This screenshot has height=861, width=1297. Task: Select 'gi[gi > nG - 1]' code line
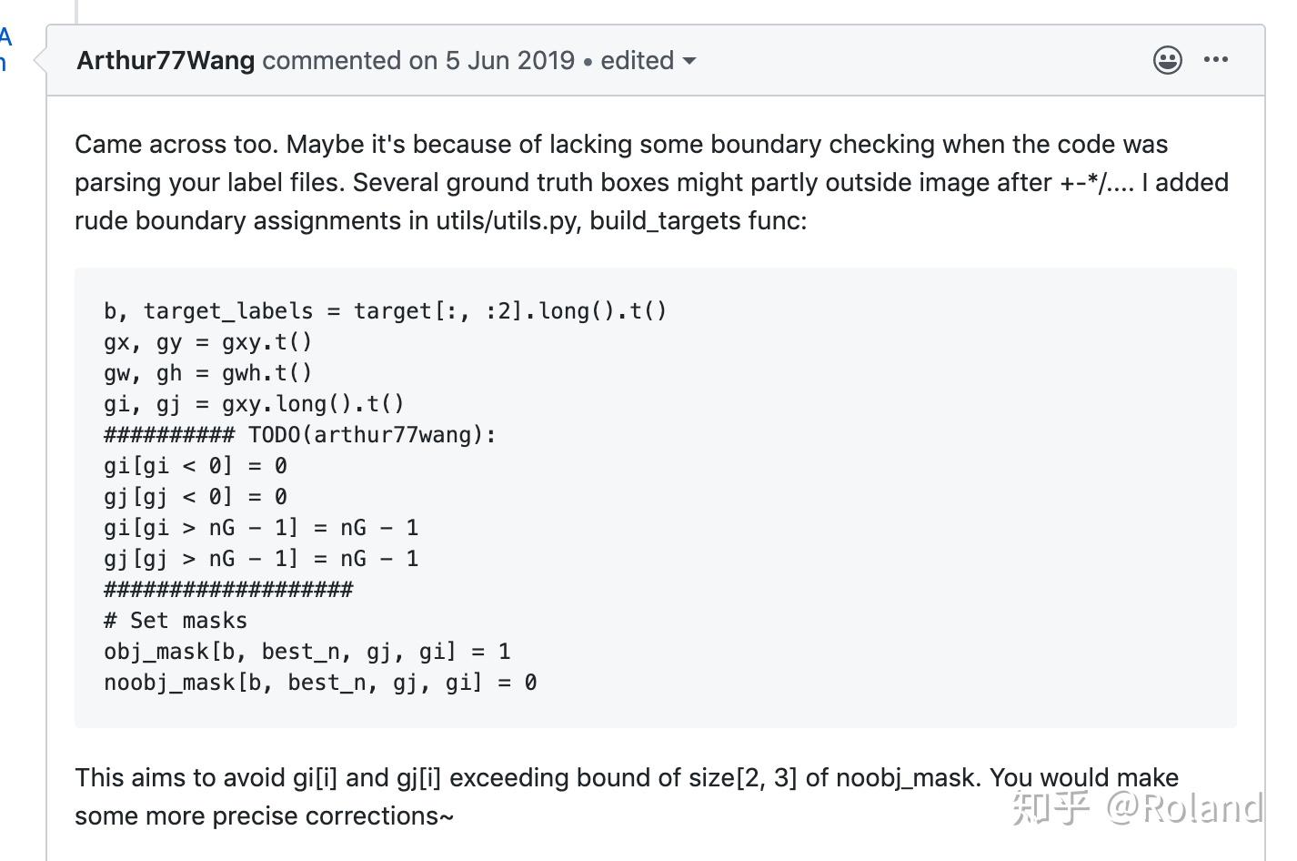click(261, 528)
